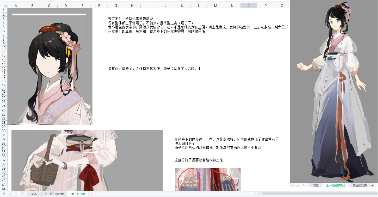Jump to first sheet with leftmost navigation arrow
Screen dimensions: 378x197
(x=4, y=194)
